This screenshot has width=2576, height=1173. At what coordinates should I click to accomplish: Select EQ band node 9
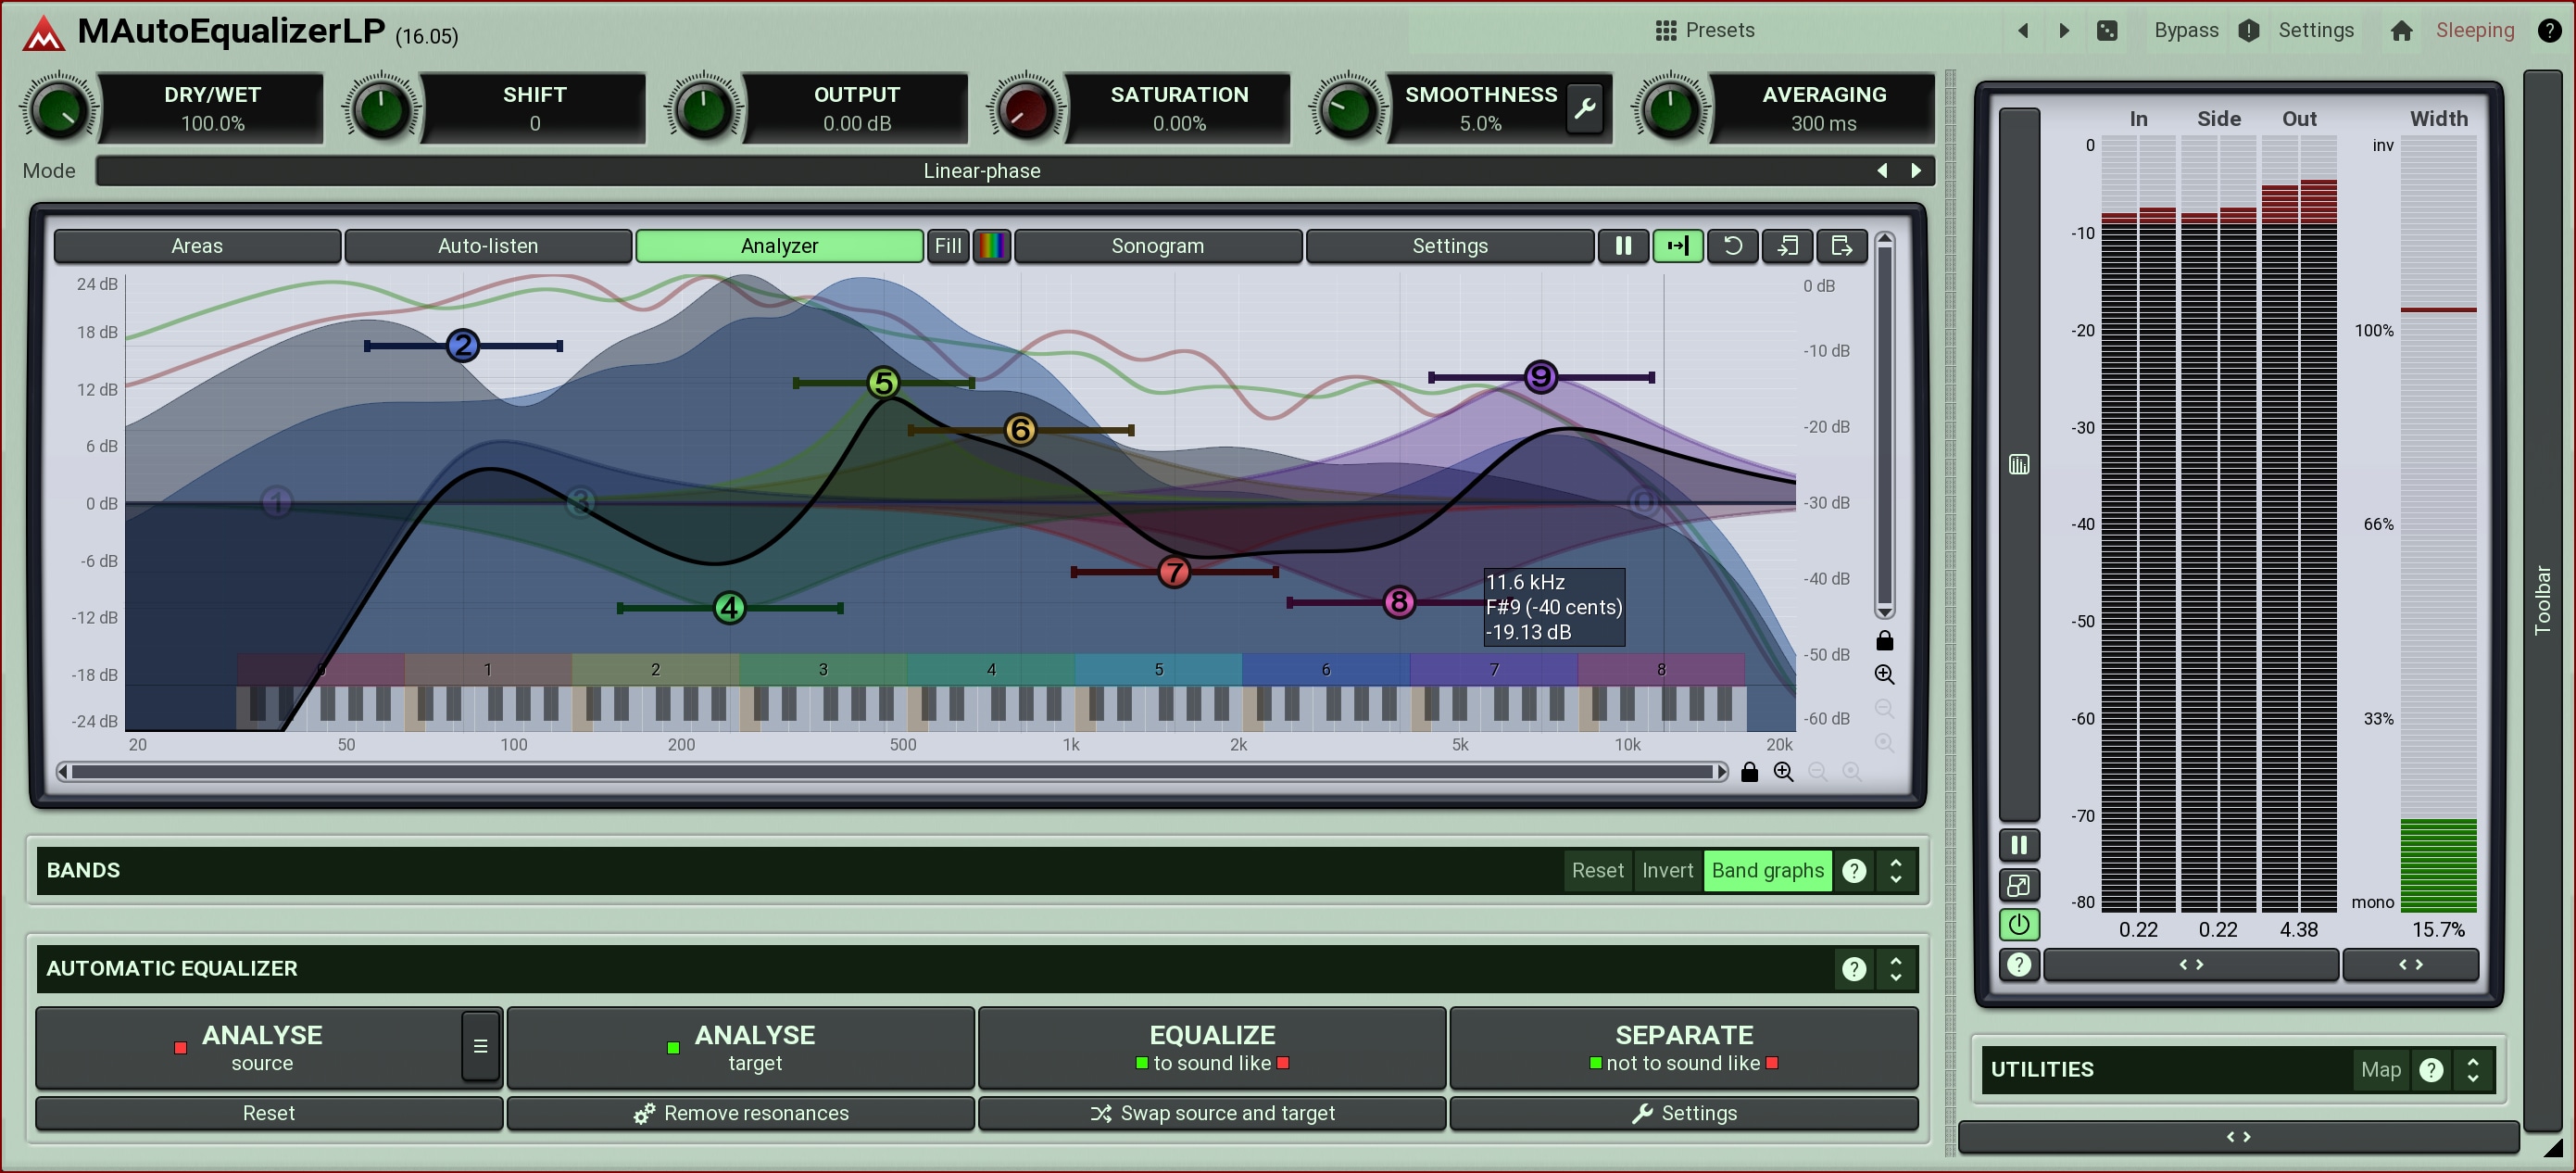click(x=1541, y=377)
